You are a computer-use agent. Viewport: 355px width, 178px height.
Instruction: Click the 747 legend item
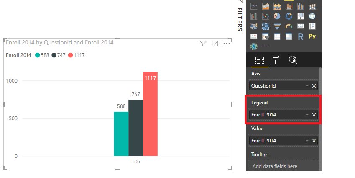click(x=59, y=55)
